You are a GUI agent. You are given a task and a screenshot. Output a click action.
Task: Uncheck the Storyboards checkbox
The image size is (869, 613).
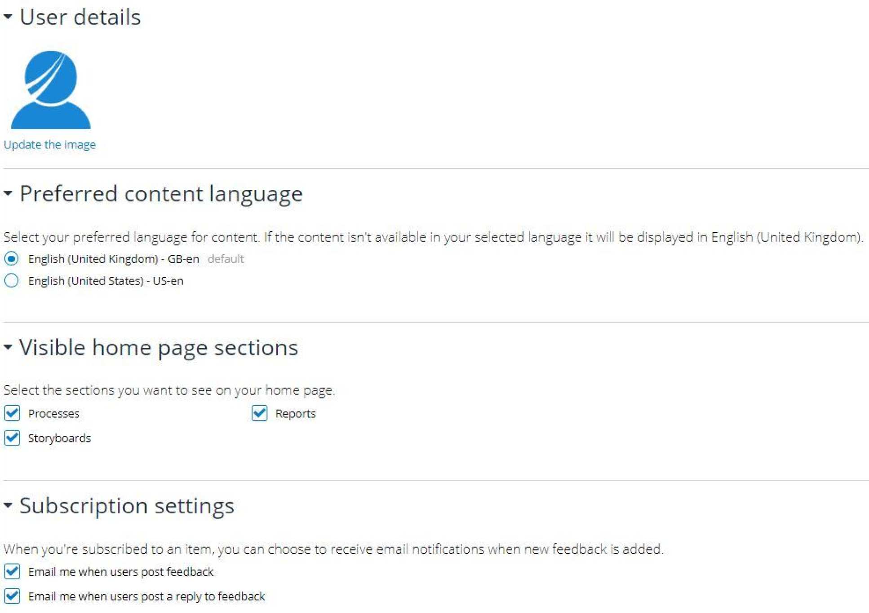click(12, 438)
